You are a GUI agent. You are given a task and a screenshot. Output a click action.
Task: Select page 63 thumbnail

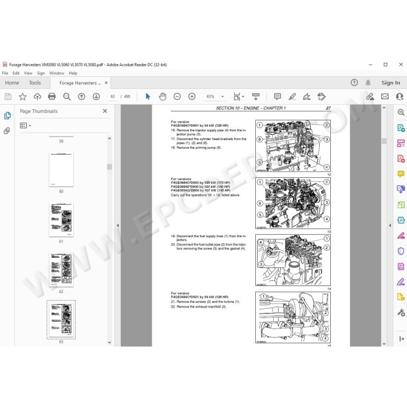pos(61,320)
